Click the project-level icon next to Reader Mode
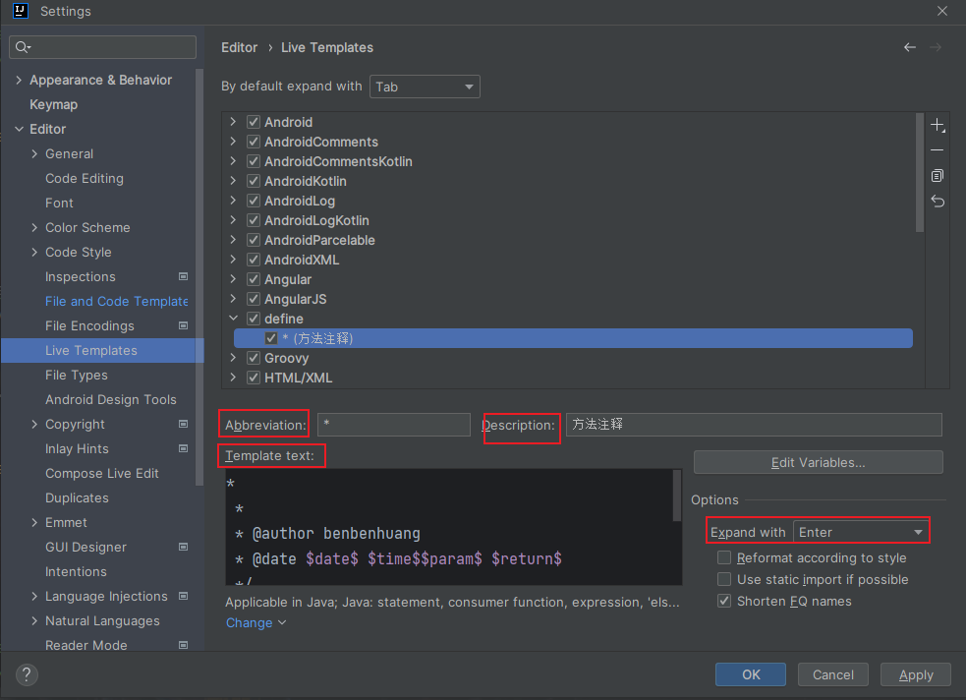Image resolution: width=966 pixels, height=700 pixels. (183, 645)
